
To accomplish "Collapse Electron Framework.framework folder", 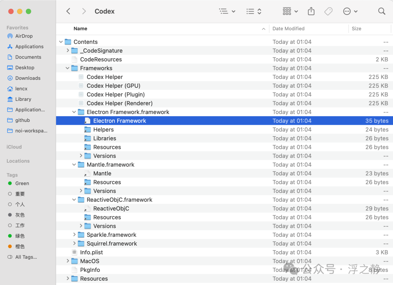I will pyautogui.click(x=74, y=112).
